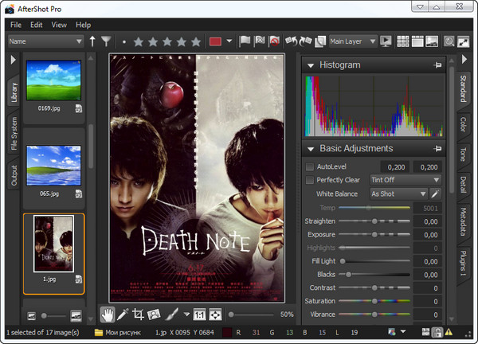Open the White Balance As Shot dropdown
This screenshot has width=478, height=344.
click(x=399, y=193)
